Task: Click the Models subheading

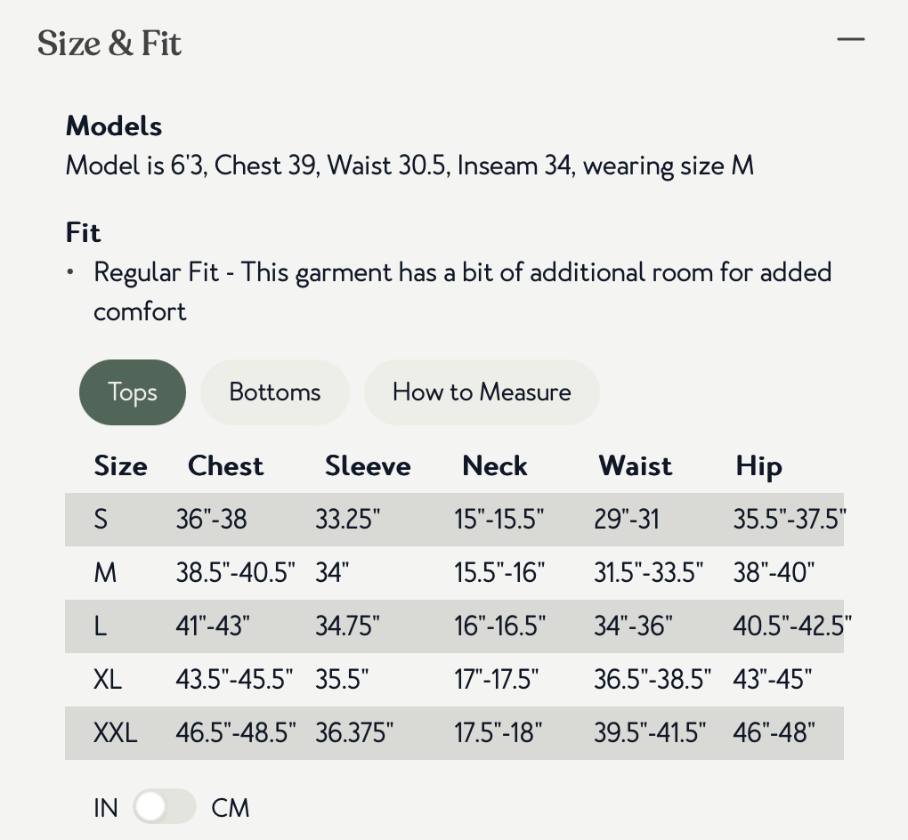Action: click(x=114, y=126)
